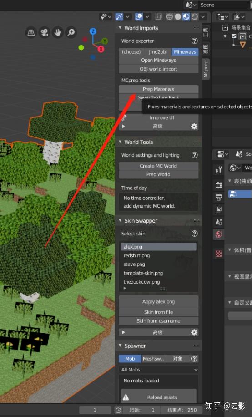Click the blue Z axis gizmo handle
This screenshot has width=252, height=417.
pyautogui.click(x=93, y=31)
